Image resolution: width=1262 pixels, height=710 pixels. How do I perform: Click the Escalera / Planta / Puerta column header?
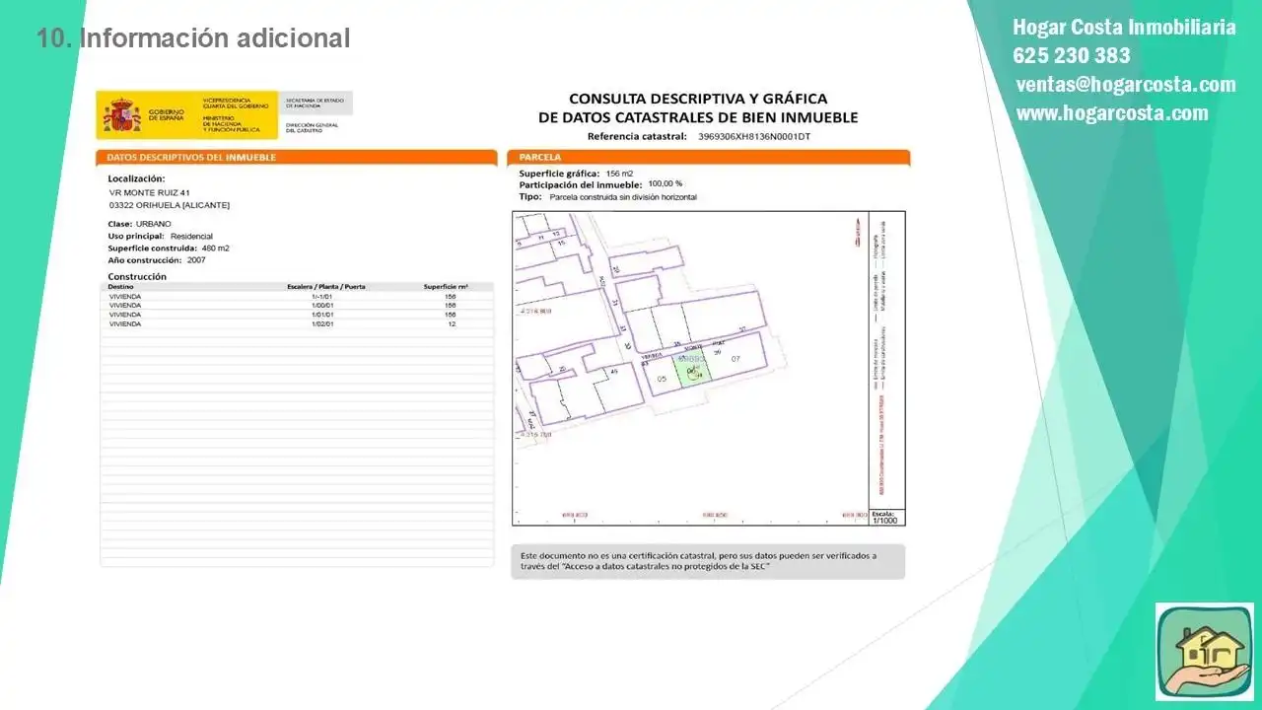pos(326,287)
